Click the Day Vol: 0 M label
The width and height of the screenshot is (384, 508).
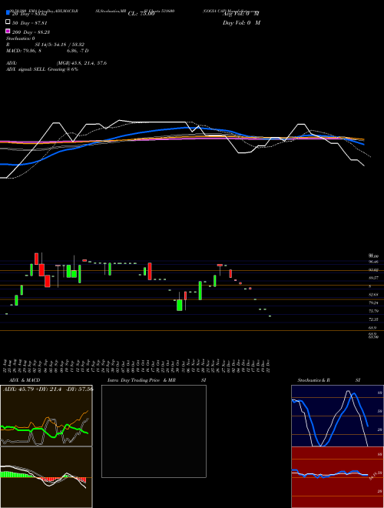pyautogui.click(x=241, y=23)
